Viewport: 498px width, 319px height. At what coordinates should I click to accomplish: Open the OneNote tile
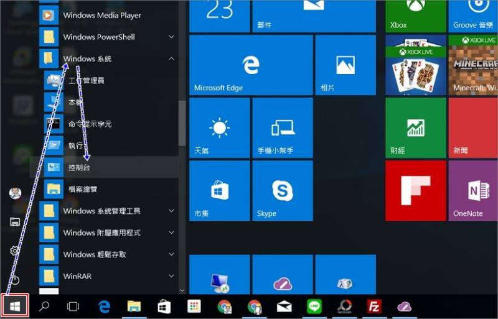(473, 191)
